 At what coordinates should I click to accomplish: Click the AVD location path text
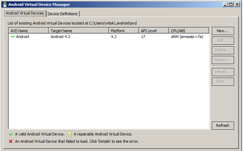113,23
